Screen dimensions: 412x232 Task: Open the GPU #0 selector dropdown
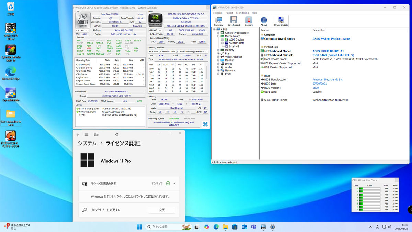pyautogui.click(x=155, y=30)
